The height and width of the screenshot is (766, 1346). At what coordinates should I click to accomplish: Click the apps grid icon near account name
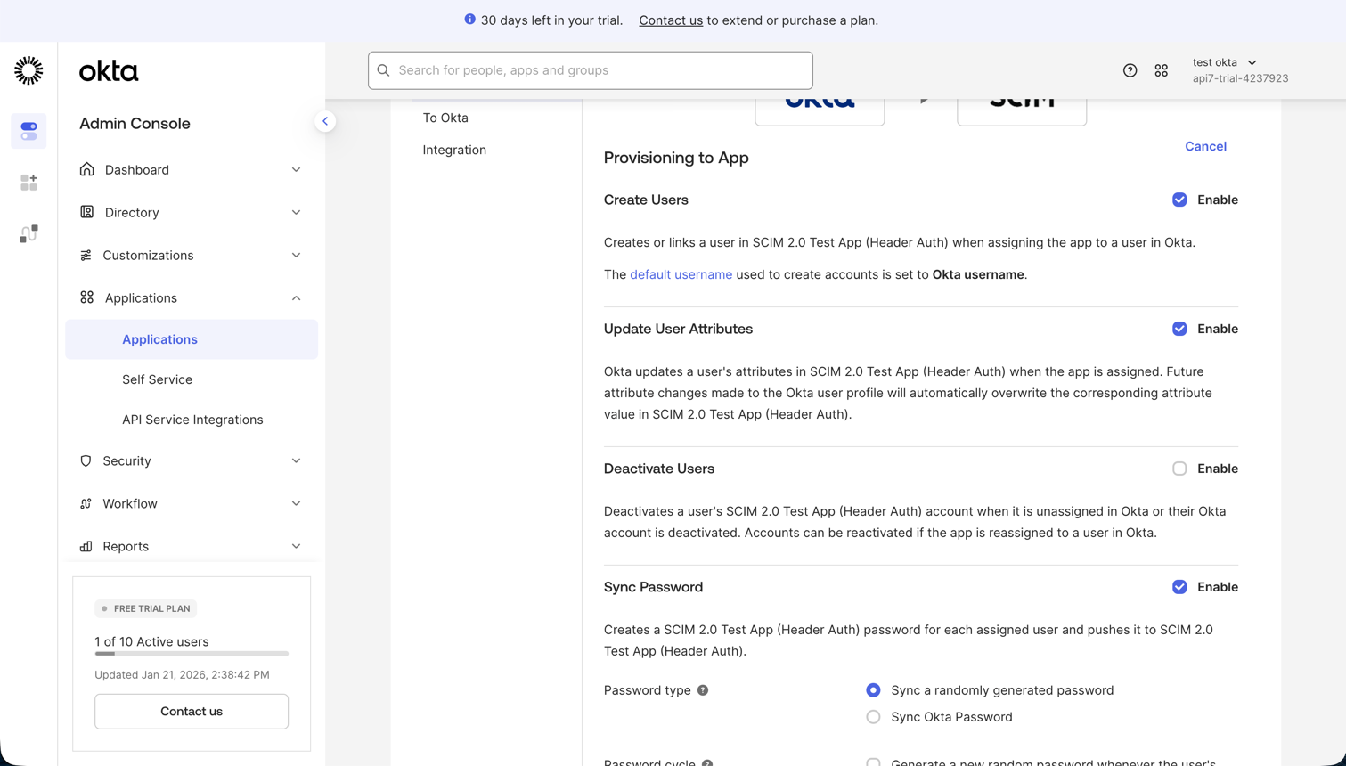click(x=1161, y=69)
